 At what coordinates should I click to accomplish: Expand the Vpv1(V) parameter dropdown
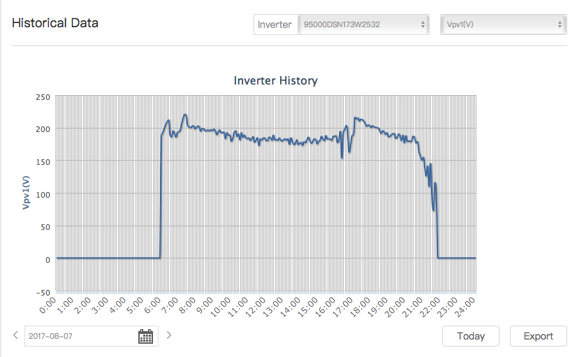tap(503, 24)
